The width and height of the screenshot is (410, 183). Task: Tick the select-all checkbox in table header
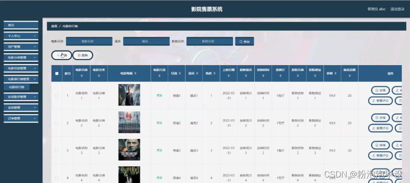pos(57,74)
